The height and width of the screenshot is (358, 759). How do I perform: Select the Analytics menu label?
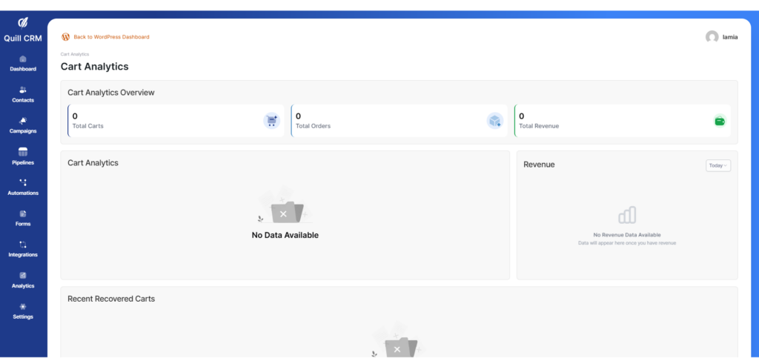click(23, 285)
